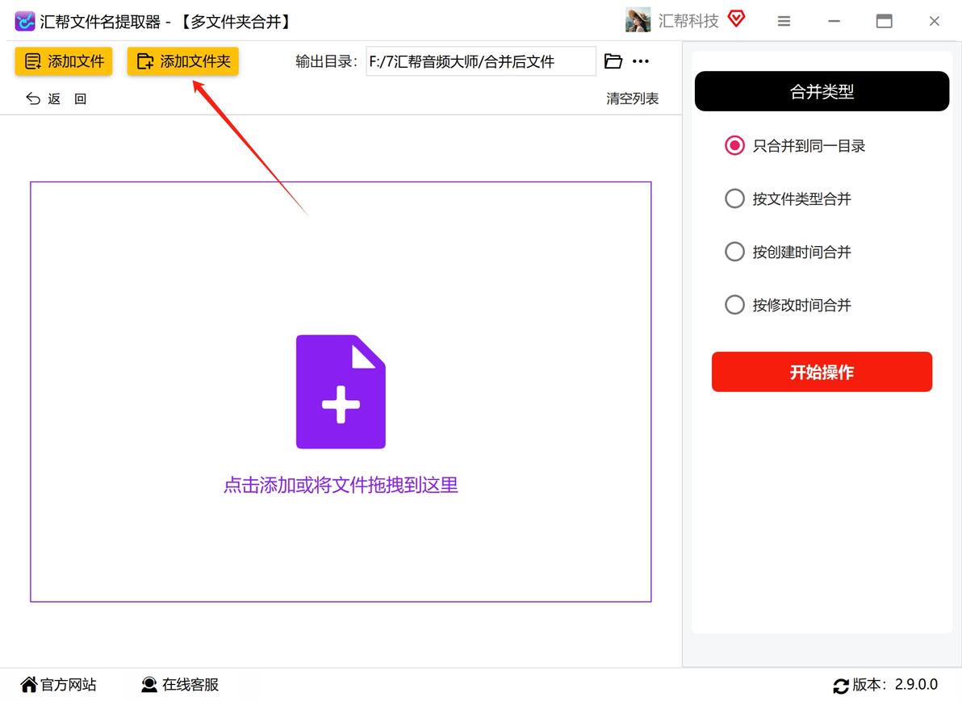This screenshot has height=701, width=962.
Task: Open the output directory folder icon
Action: 613,61
